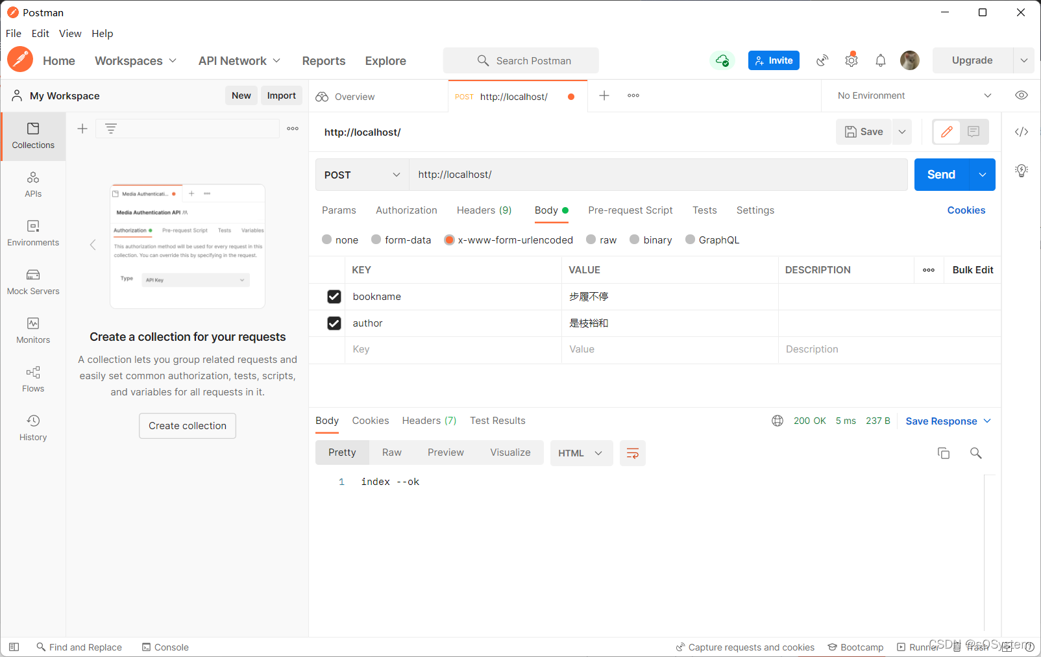The image size is (1041, 657).
Task: Open the History sidebar panel
Action: (x=33, y=428)
